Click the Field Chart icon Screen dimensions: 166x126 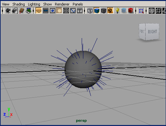[x=66, y=11]
